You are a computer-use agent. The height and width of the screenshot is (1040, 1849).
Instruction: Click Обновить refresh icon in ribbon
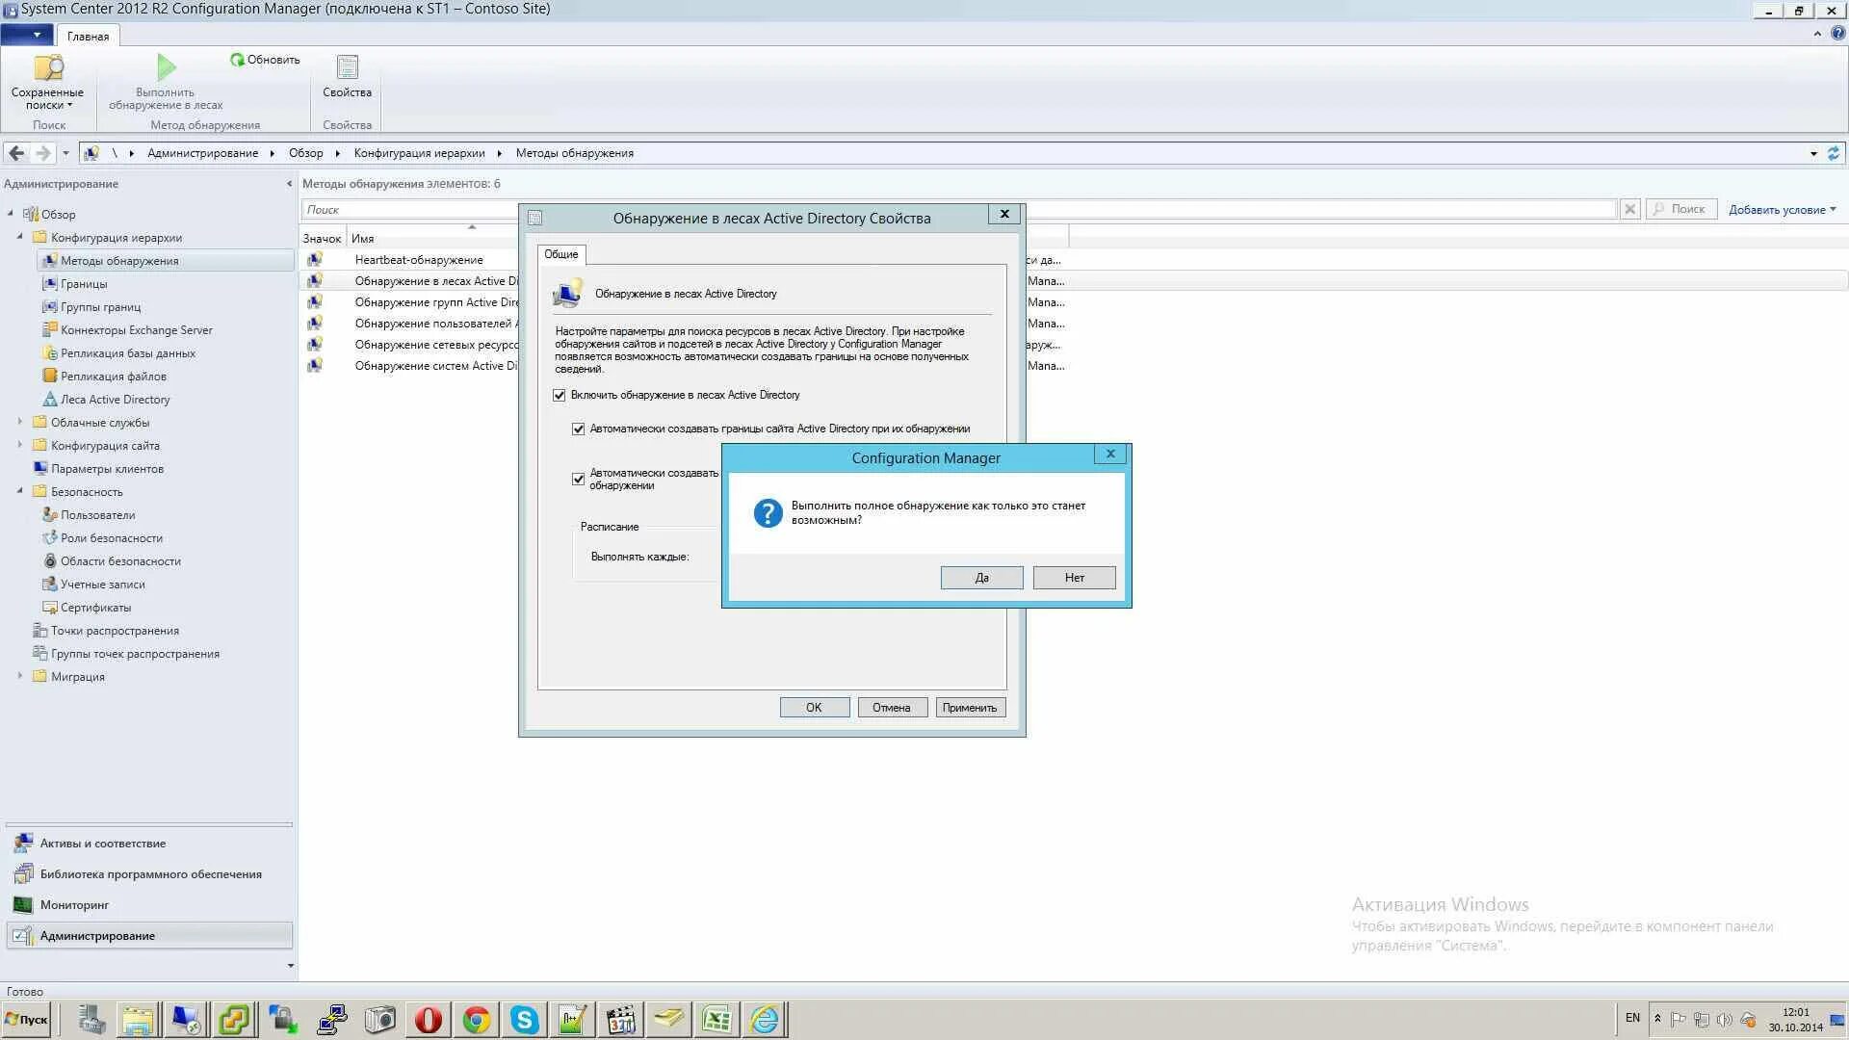(x=237, y=60)
